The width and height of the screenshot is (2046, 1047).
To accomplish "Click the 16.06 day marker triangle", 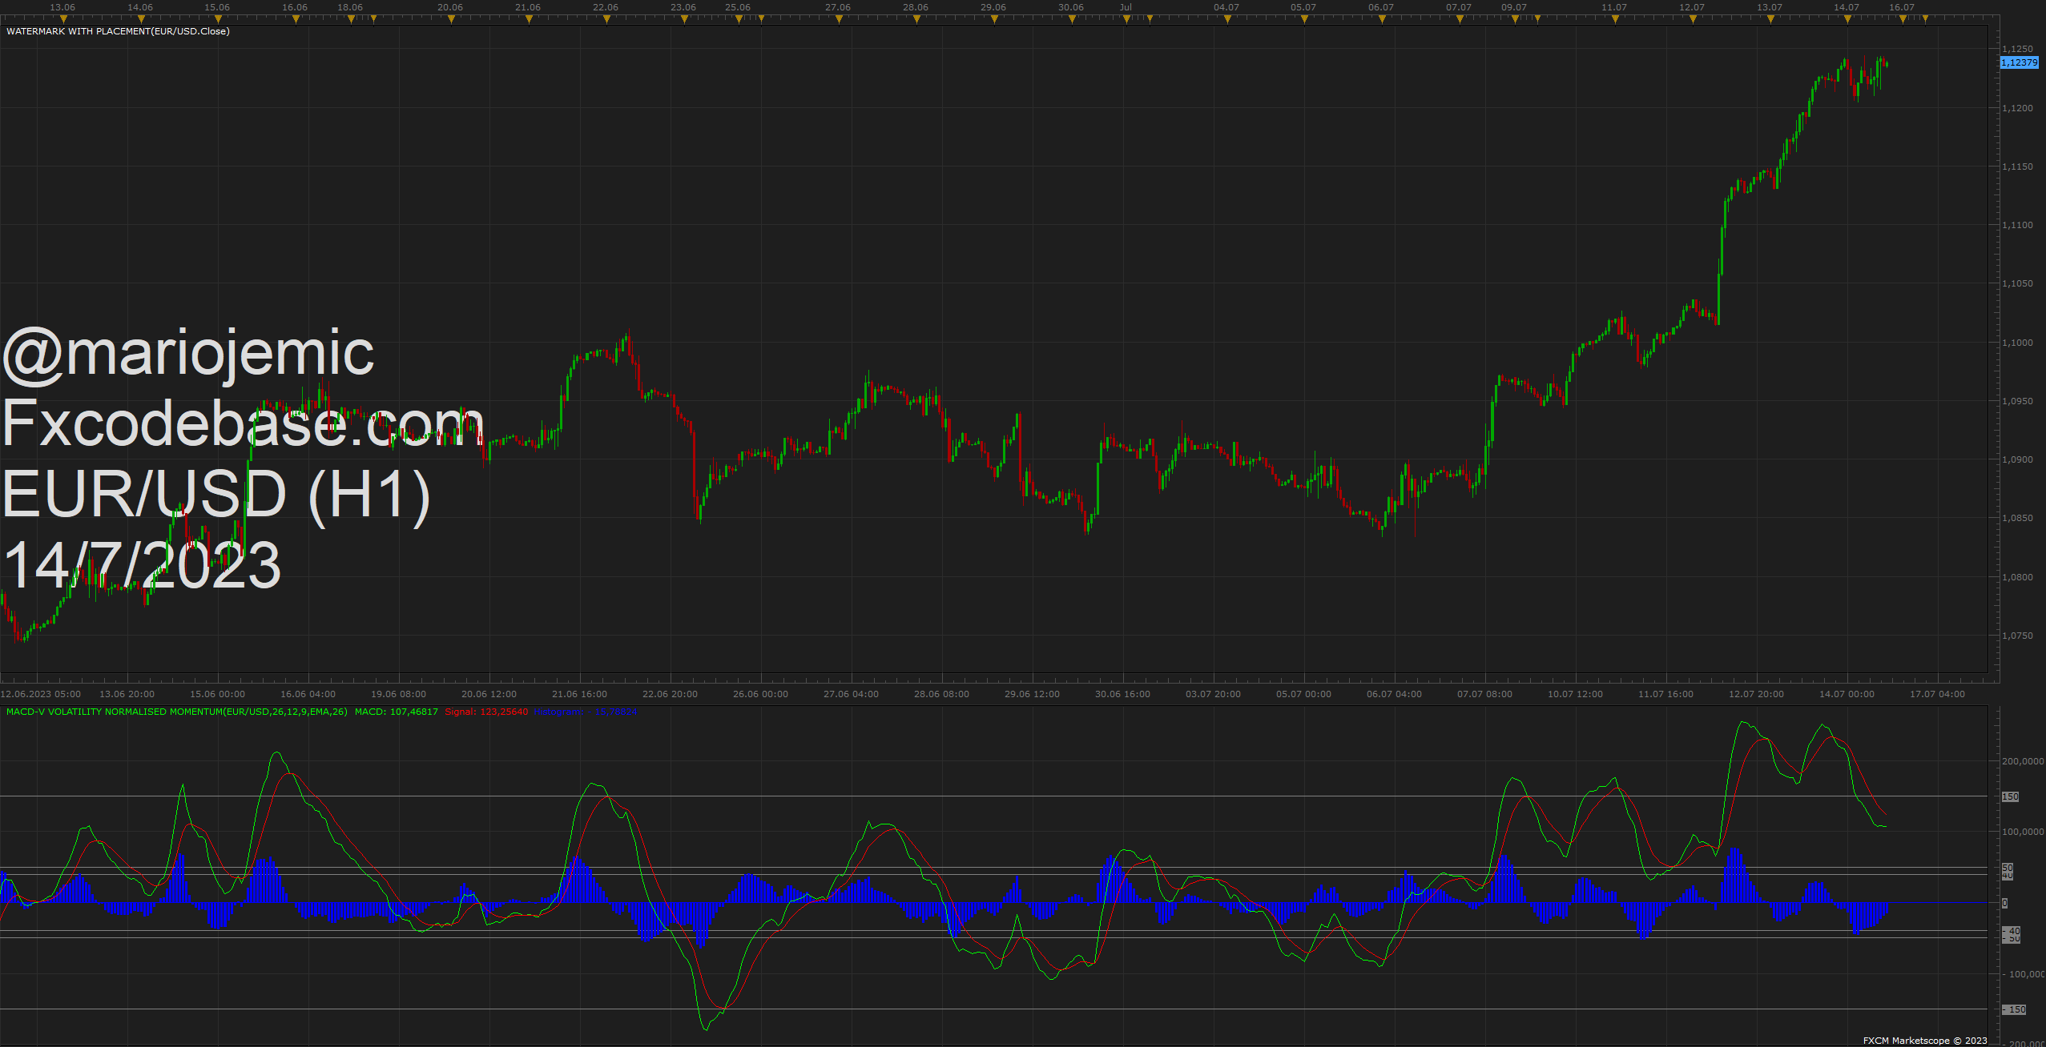I will pyautogui.click(x=296, y=19).
